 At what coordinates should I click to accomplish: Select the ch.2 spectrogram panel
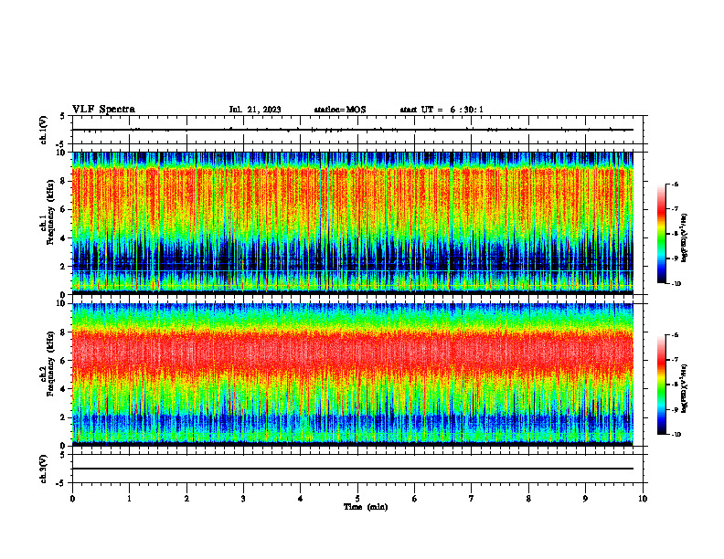coord(353,374)
